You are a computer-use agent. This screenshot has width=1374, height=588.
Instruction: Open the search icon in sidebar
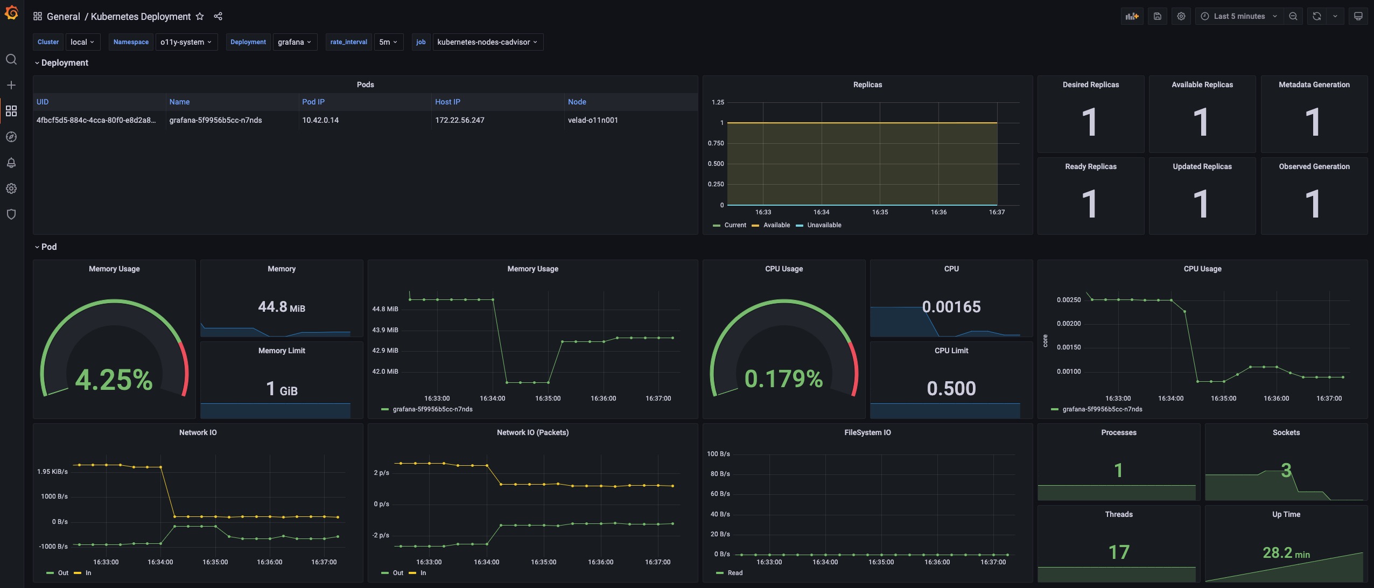(11, 59)
